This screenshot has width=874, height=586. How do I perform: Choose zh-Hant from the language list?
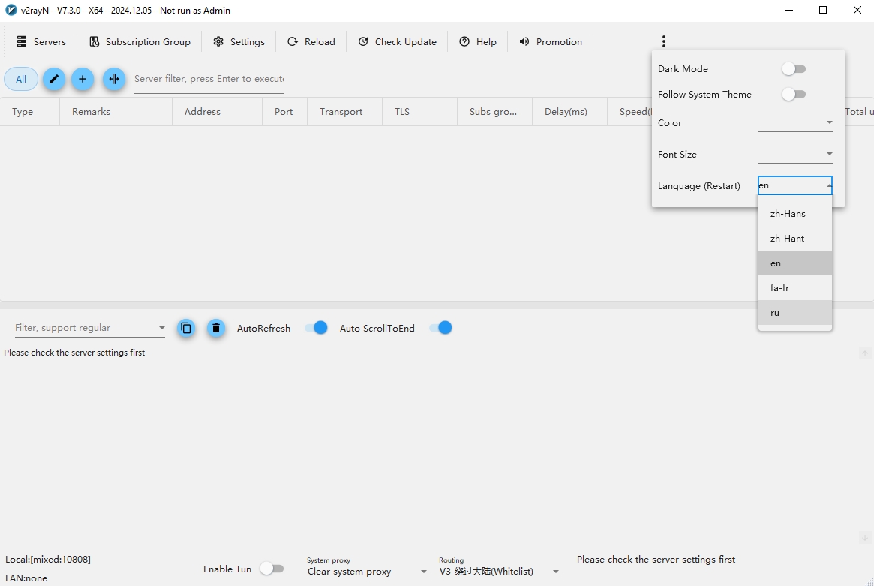794,239
